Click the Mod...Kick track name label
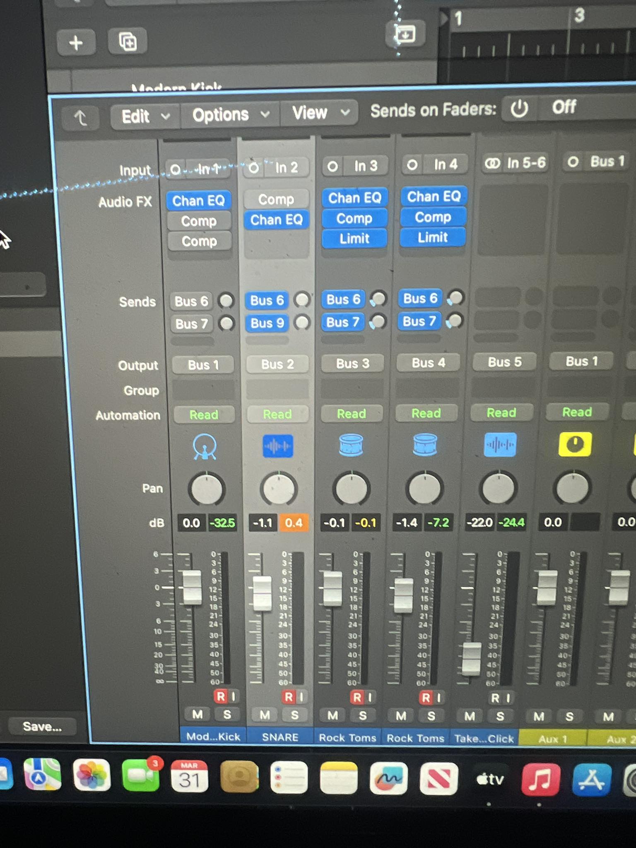Image resolution: width=636 pixels, height=848 pixels. 213,736
